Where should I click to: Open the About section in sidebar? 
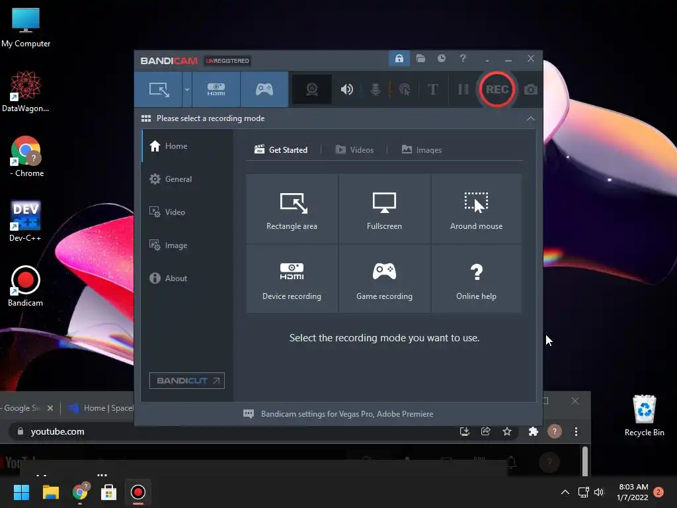point(187,278)
